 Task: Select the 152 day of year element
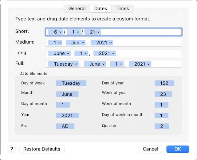164,83
